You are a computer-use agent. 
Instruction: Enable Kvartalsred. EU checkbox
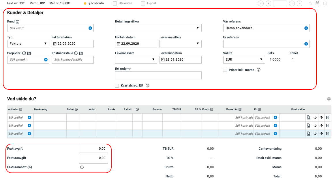pyautogui.click(x=117, y=86)
